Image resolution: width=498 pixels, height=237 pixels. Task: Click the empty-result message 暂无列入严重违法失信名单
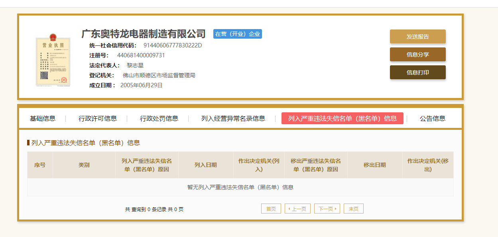(240, 187)
